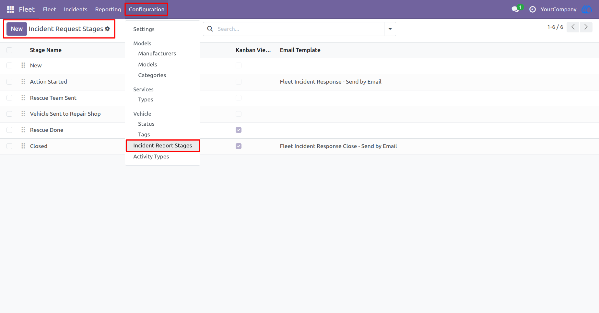The image size is (599, 313).
Task: Go to previous page arrow
Action: point(573,27)
